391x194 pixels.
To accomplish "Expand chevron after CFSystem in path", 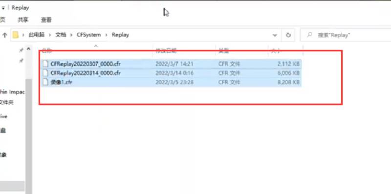I will (106, 35).
